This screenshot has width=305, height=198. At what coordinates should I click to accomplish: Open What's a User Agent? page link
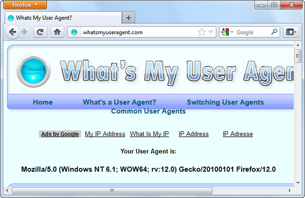click(120, 102)
